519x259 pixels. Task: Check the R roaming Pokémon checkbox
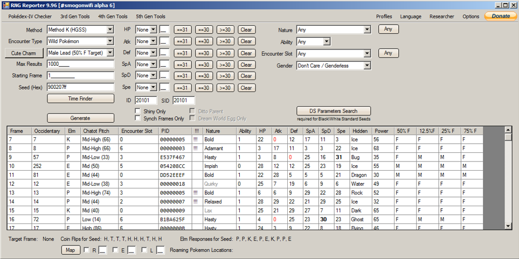(86, 250)
